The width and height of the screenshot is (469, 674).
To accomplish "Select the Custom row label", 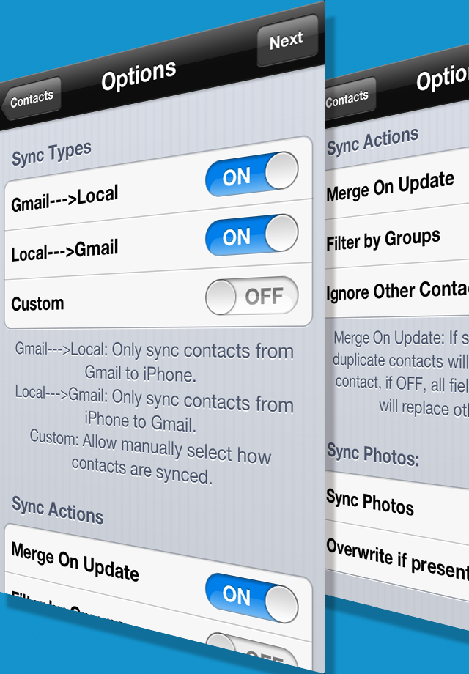I will pyautogui.click(x=38, y=303).
